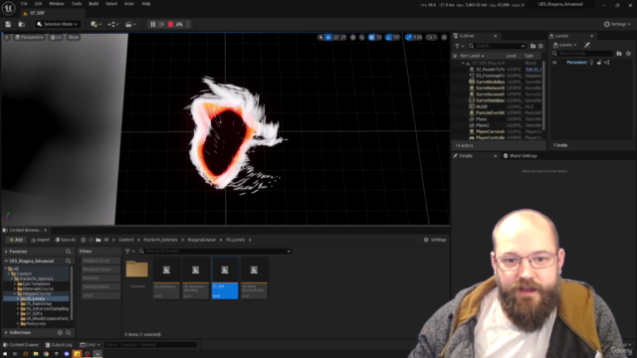
Task: Toggle world/local coordinate space icon
Action: click(x=353, y=38)
